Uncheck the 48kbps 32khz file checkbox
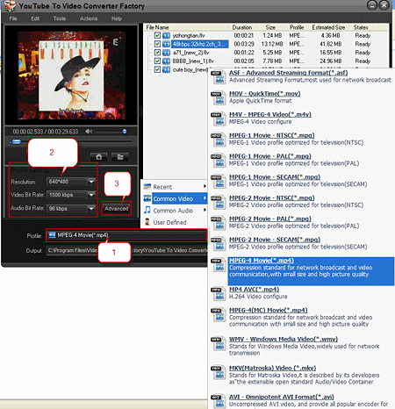 point(157,44)
